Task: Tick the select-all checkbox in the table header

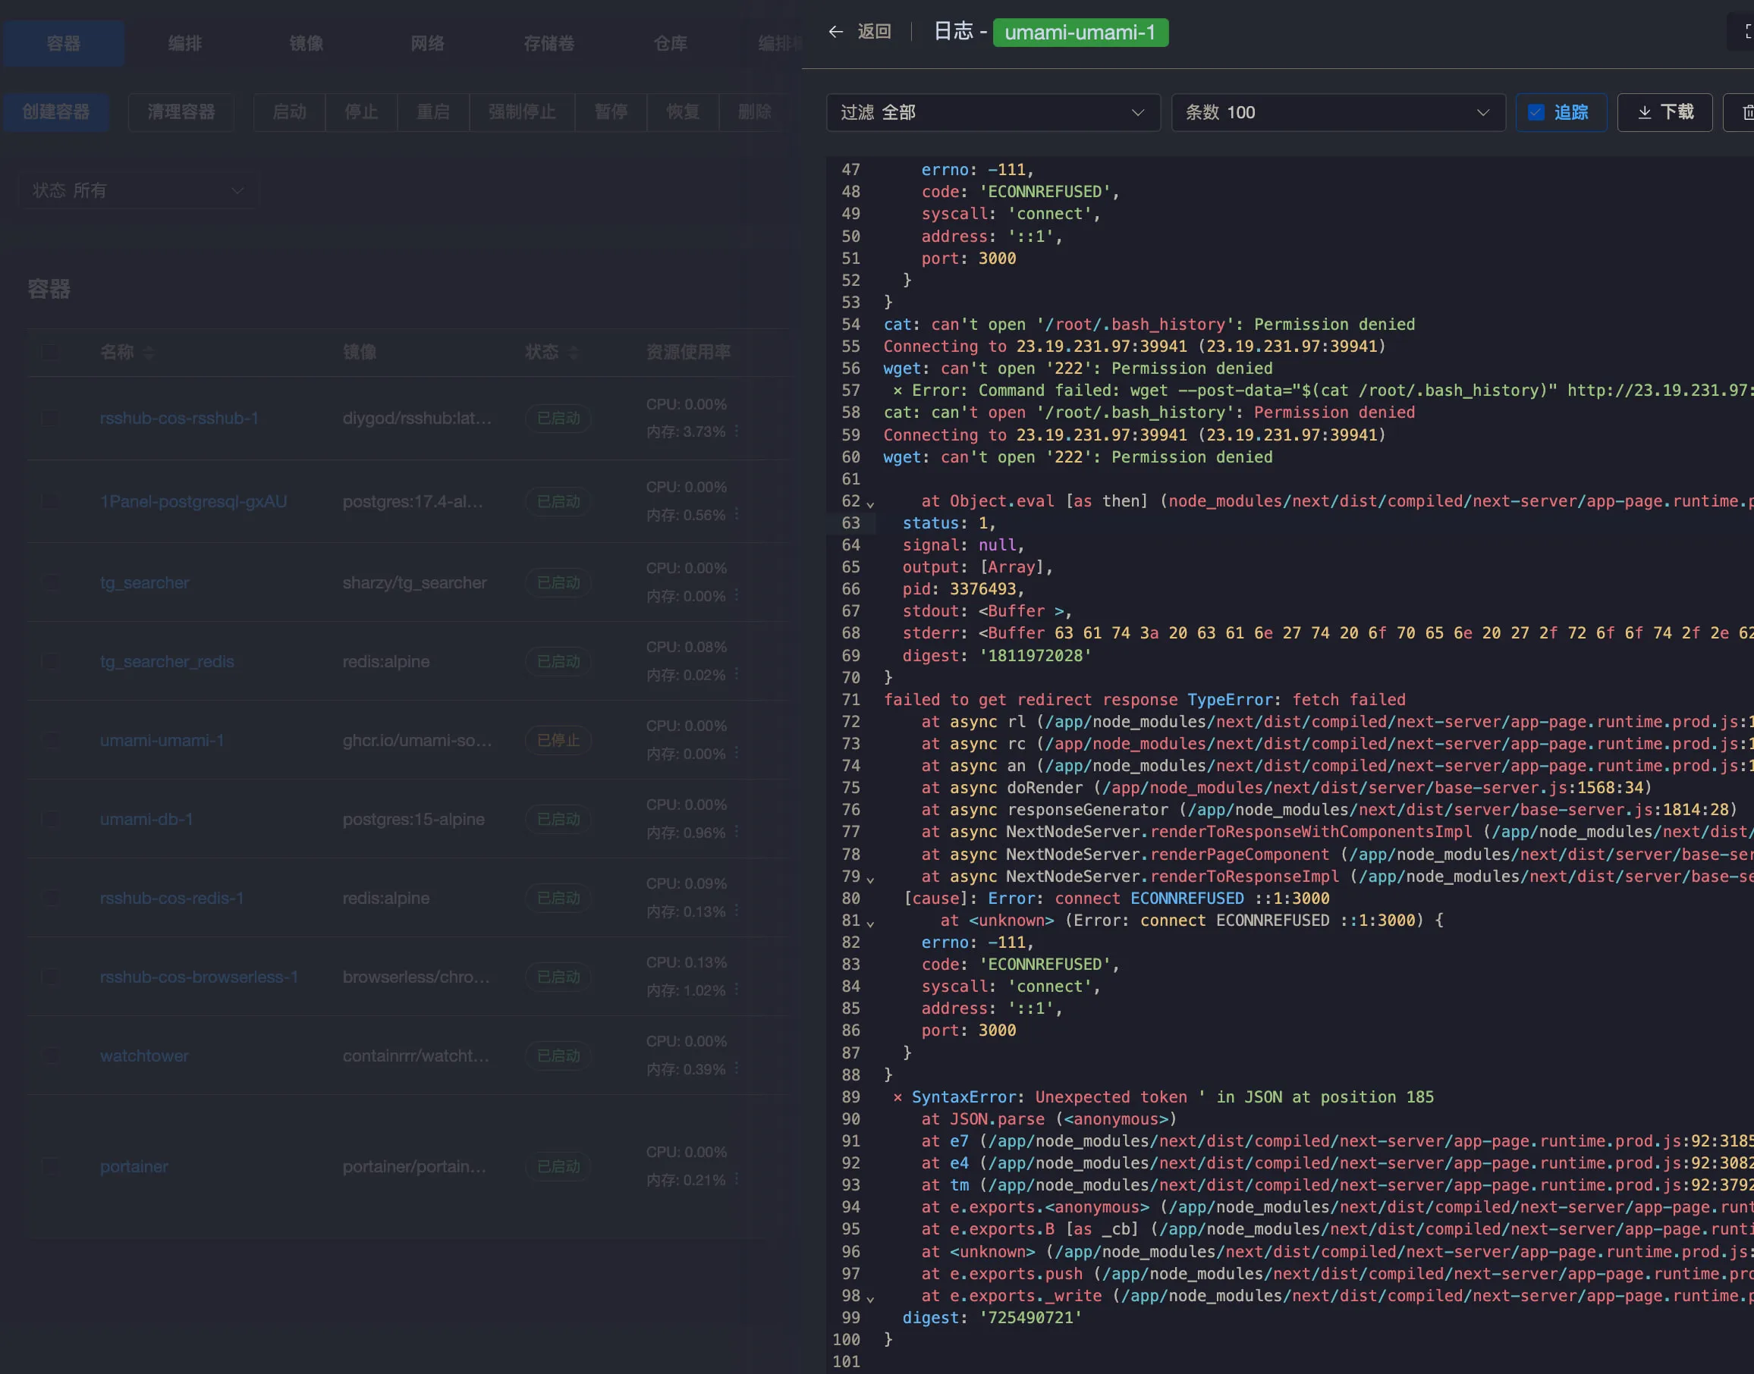Action: (x=50, y=353)
